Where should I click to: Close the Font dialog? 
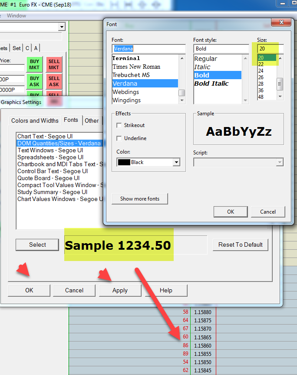(281, 22)
